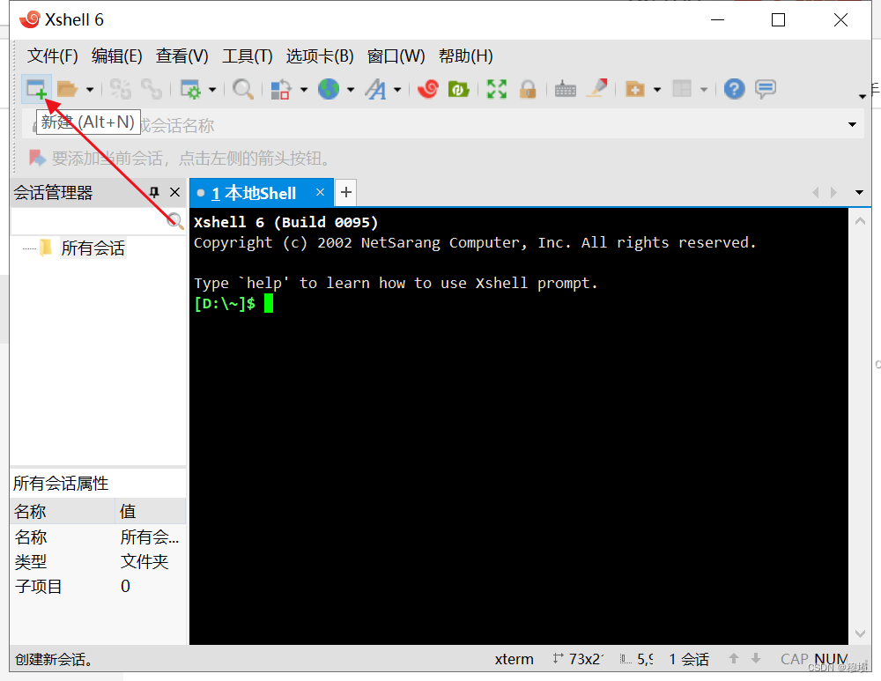Launch Xftp green toolbar icon
Viewport: 881px width, 681px height.
pyautogui.click(x=458, y=89)
